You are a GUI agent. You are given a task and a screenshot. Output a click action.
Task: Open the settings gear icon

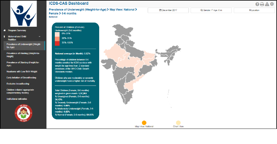click(x=272, y=4)
